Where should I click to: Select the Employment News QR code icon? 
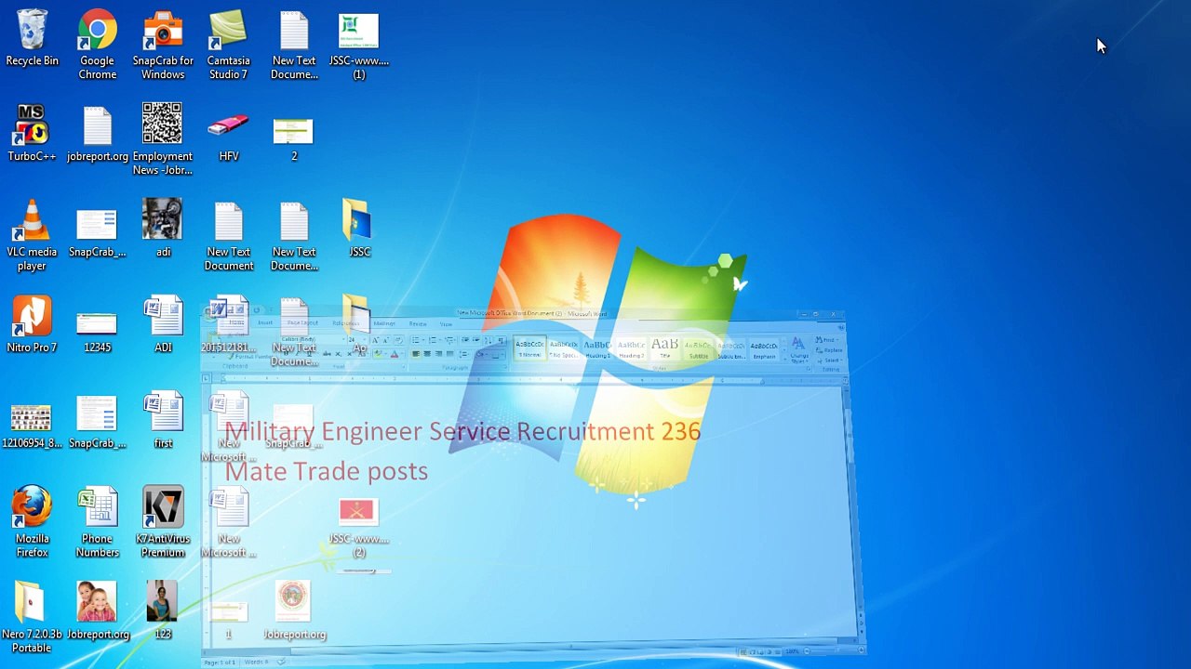point(163,138)
